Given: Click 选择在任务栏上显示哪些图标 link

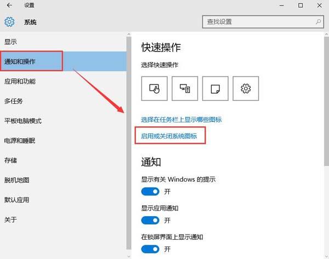Looking at the screenshot, I should 181,120.
